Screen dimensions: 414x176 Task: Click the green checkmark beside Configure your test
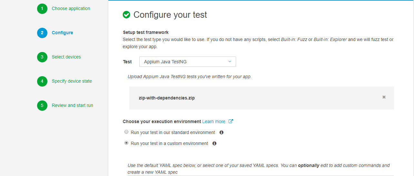tap(126, 15)
